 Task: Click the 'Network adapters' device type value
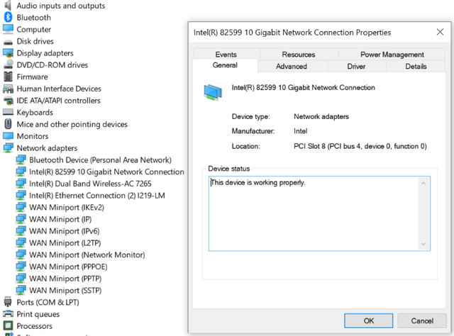pos(321,117)
